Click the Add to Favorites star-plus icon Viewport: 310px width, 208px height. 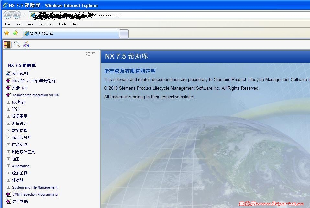(x=16, y=33)
